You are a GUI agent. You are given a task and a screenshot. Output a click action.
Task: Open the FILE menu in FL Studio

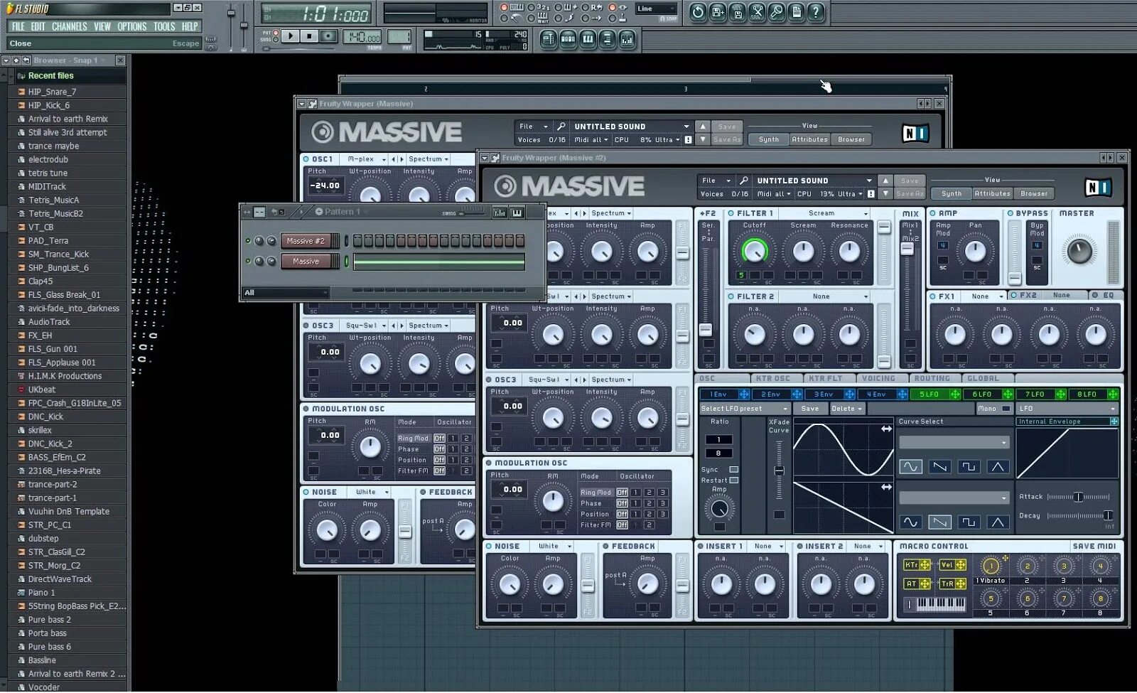[18, 26]
